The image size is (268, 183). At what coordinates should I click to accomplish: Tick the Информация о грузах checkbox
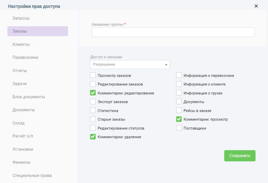179,93
